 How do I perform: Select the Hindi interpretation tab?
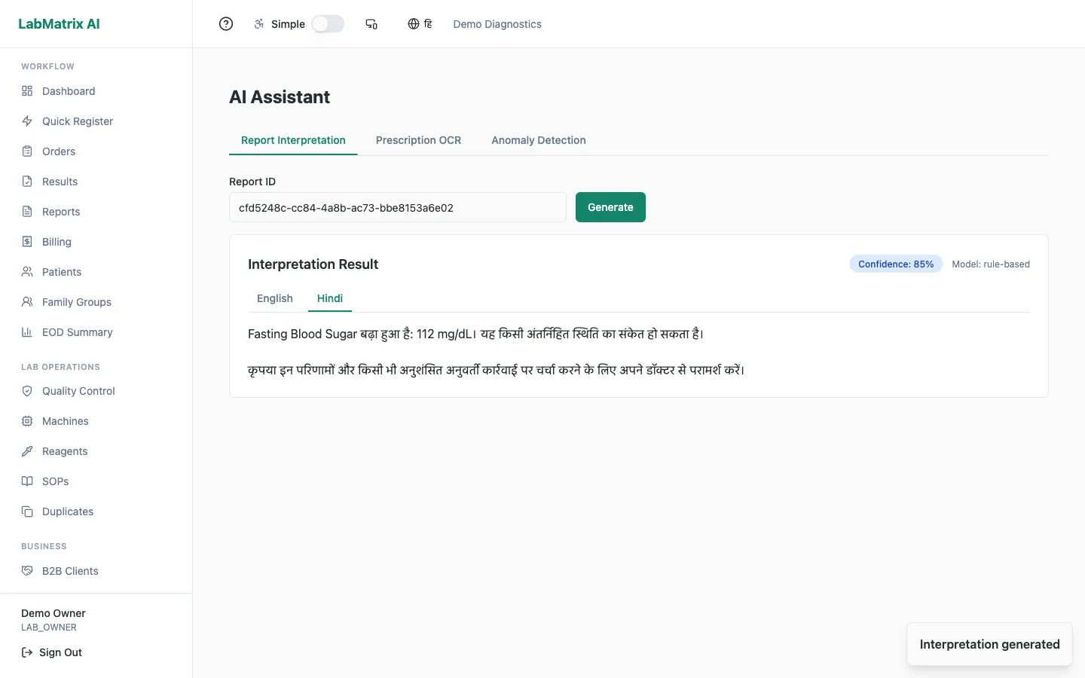[x=330, y=298]
